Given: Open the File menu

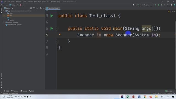Looking at the screenshot, I should pos(5,2).
